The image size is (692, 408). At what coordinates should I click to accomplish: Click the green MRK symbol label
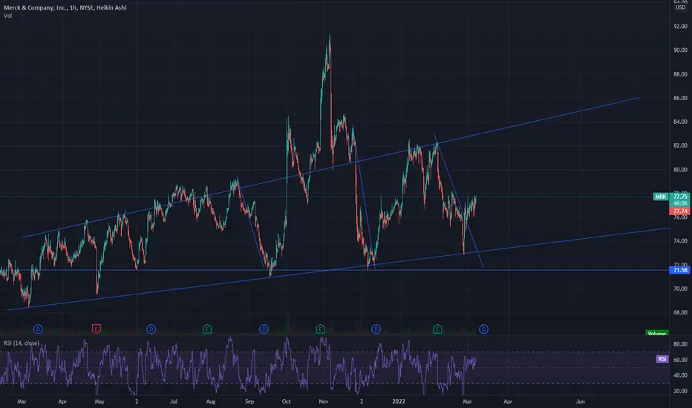point(661,197)
